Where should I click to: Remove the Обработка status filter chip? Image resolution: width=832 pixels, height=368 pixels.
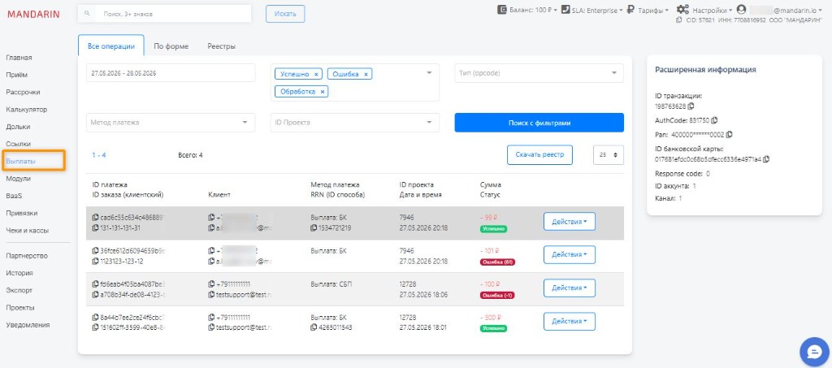tap(322, 92)
